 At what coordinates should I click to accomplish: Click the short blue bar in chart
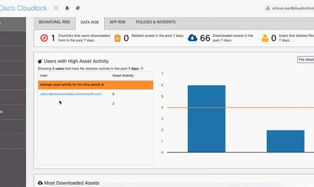285,141
